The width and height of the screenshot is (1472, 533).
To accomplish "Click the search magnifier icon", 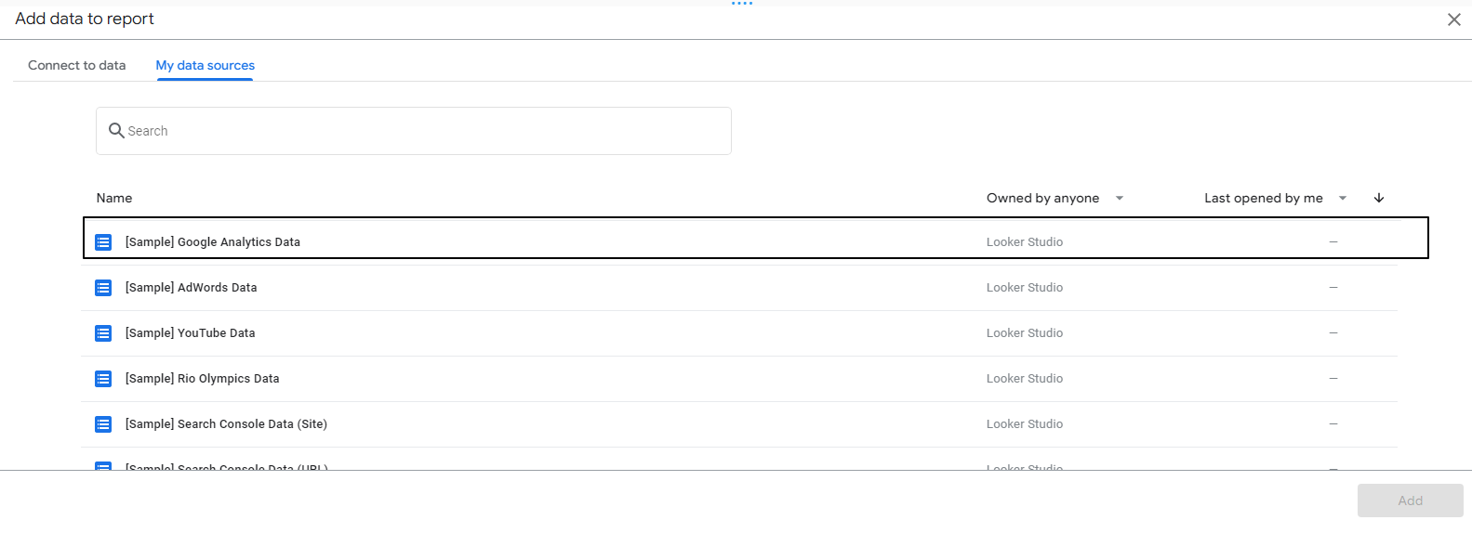I will tap(116, 131).
